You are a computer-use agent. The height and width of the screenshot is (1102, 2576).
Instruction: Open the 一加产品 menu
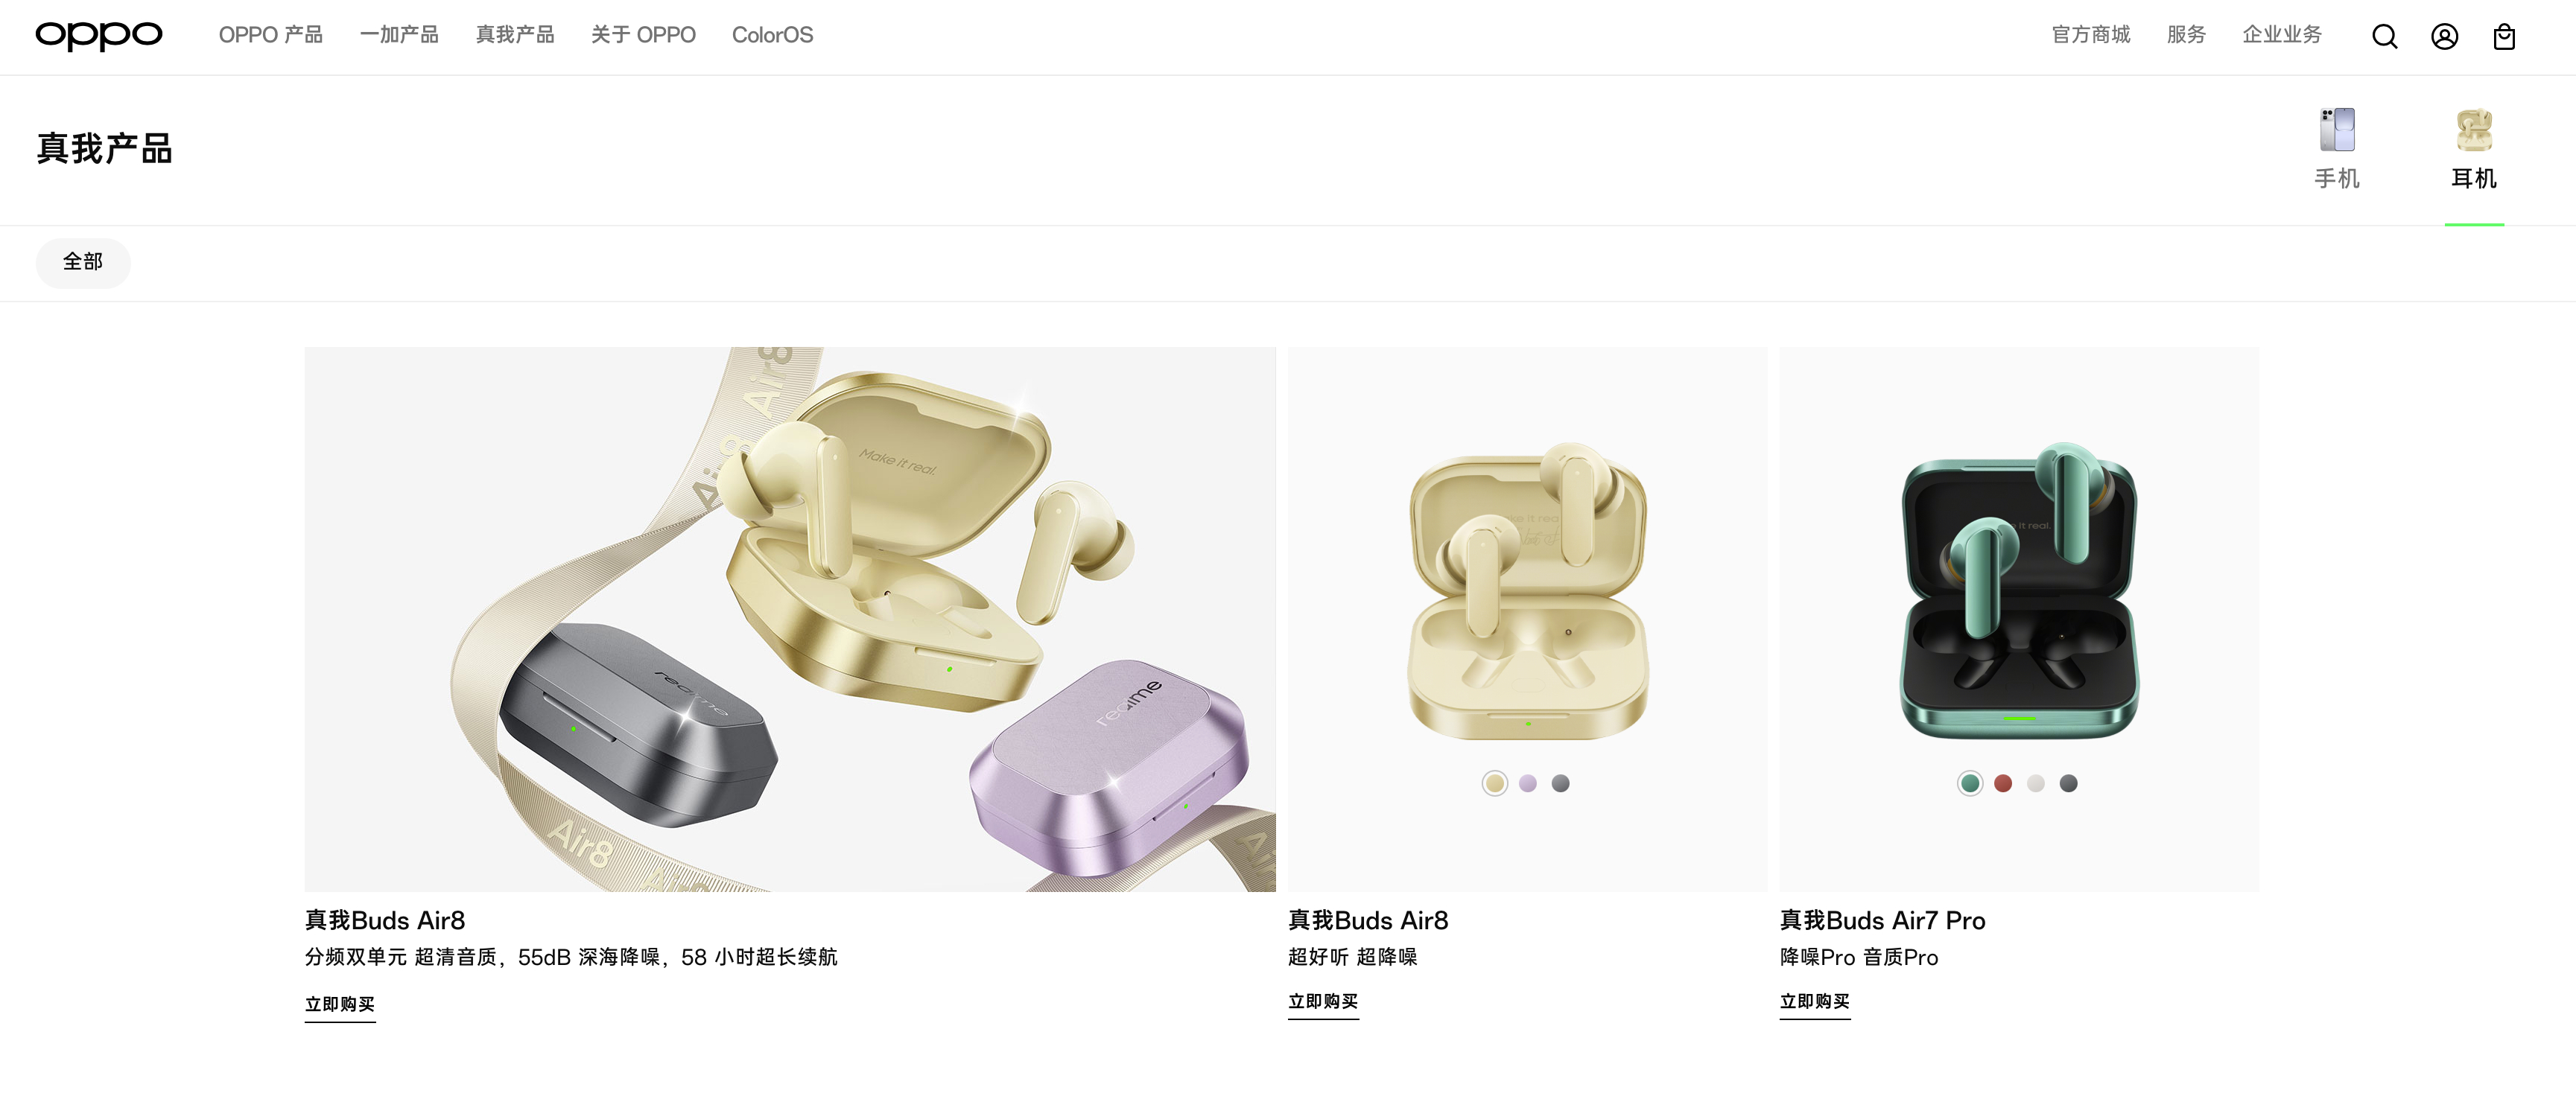click(399, 35)
